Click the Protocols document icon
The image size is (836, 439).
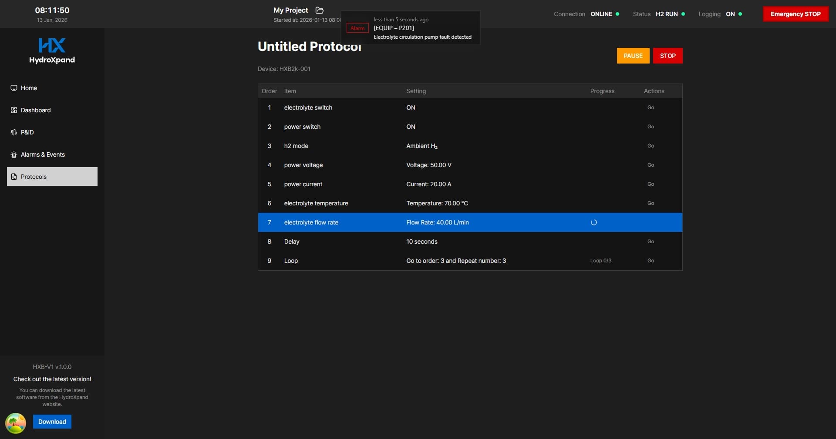[x=14, y=177]
